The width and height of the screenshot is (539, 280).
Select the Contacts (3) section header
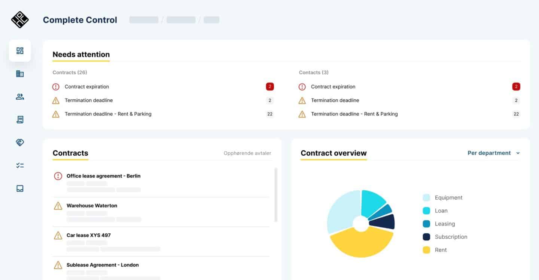click(313, 72)
